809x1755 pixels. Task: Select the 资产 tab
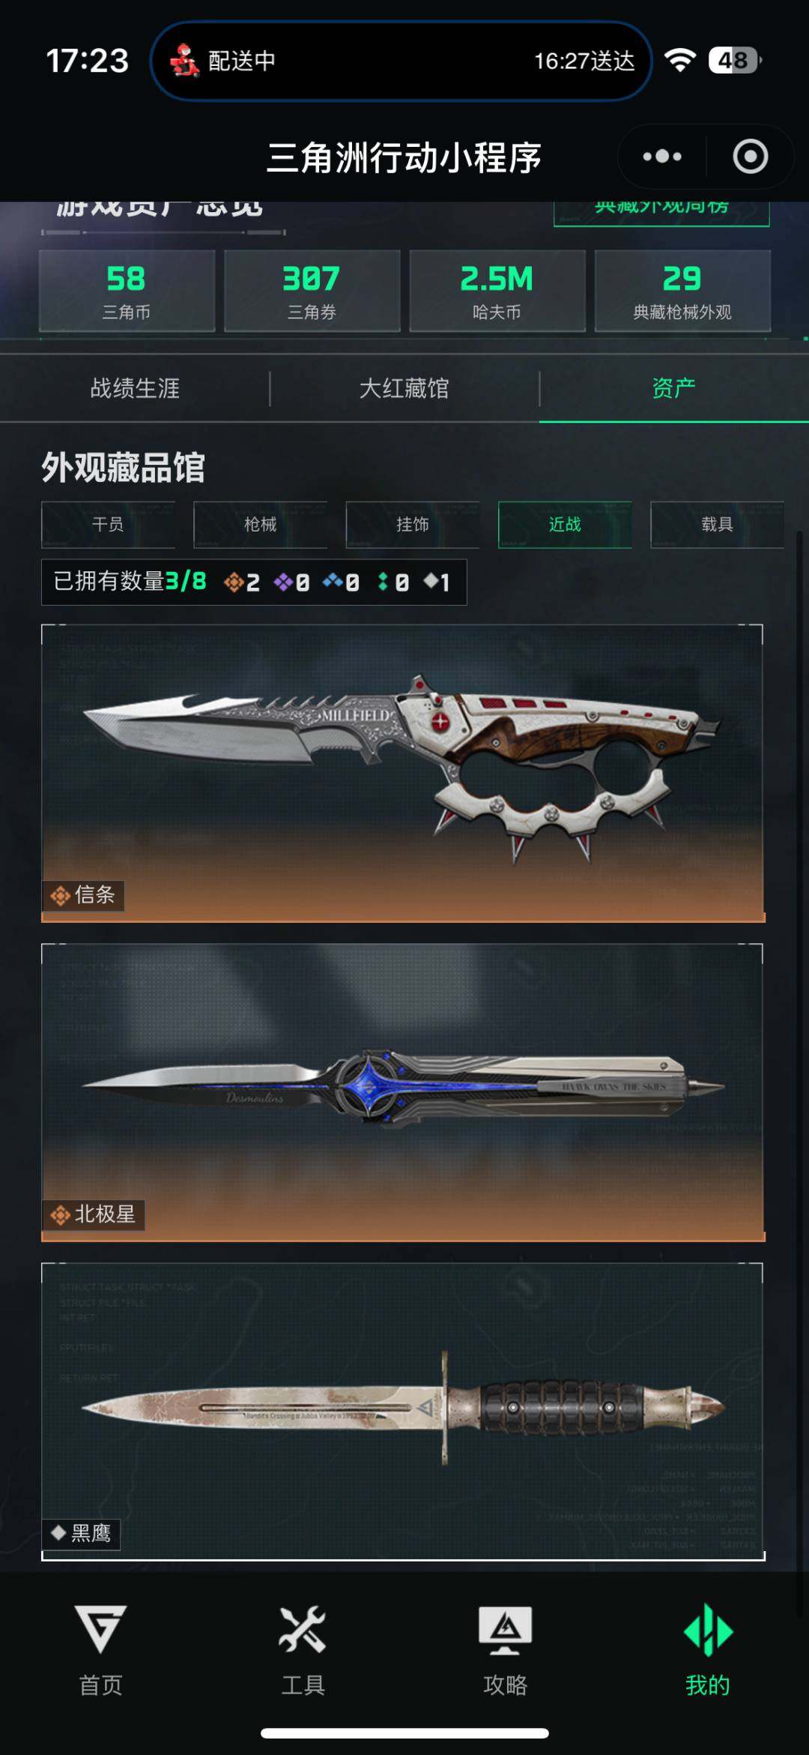tap(674, 388)
